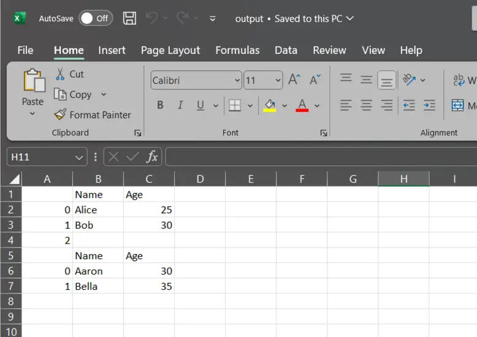
Task: Expand fill color palette arrow
Action: (284, 106)
